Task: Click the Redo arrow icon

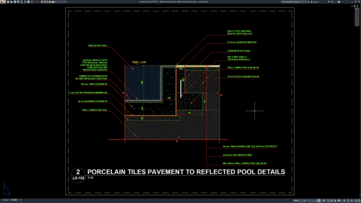Action: [x=37, y=2]
